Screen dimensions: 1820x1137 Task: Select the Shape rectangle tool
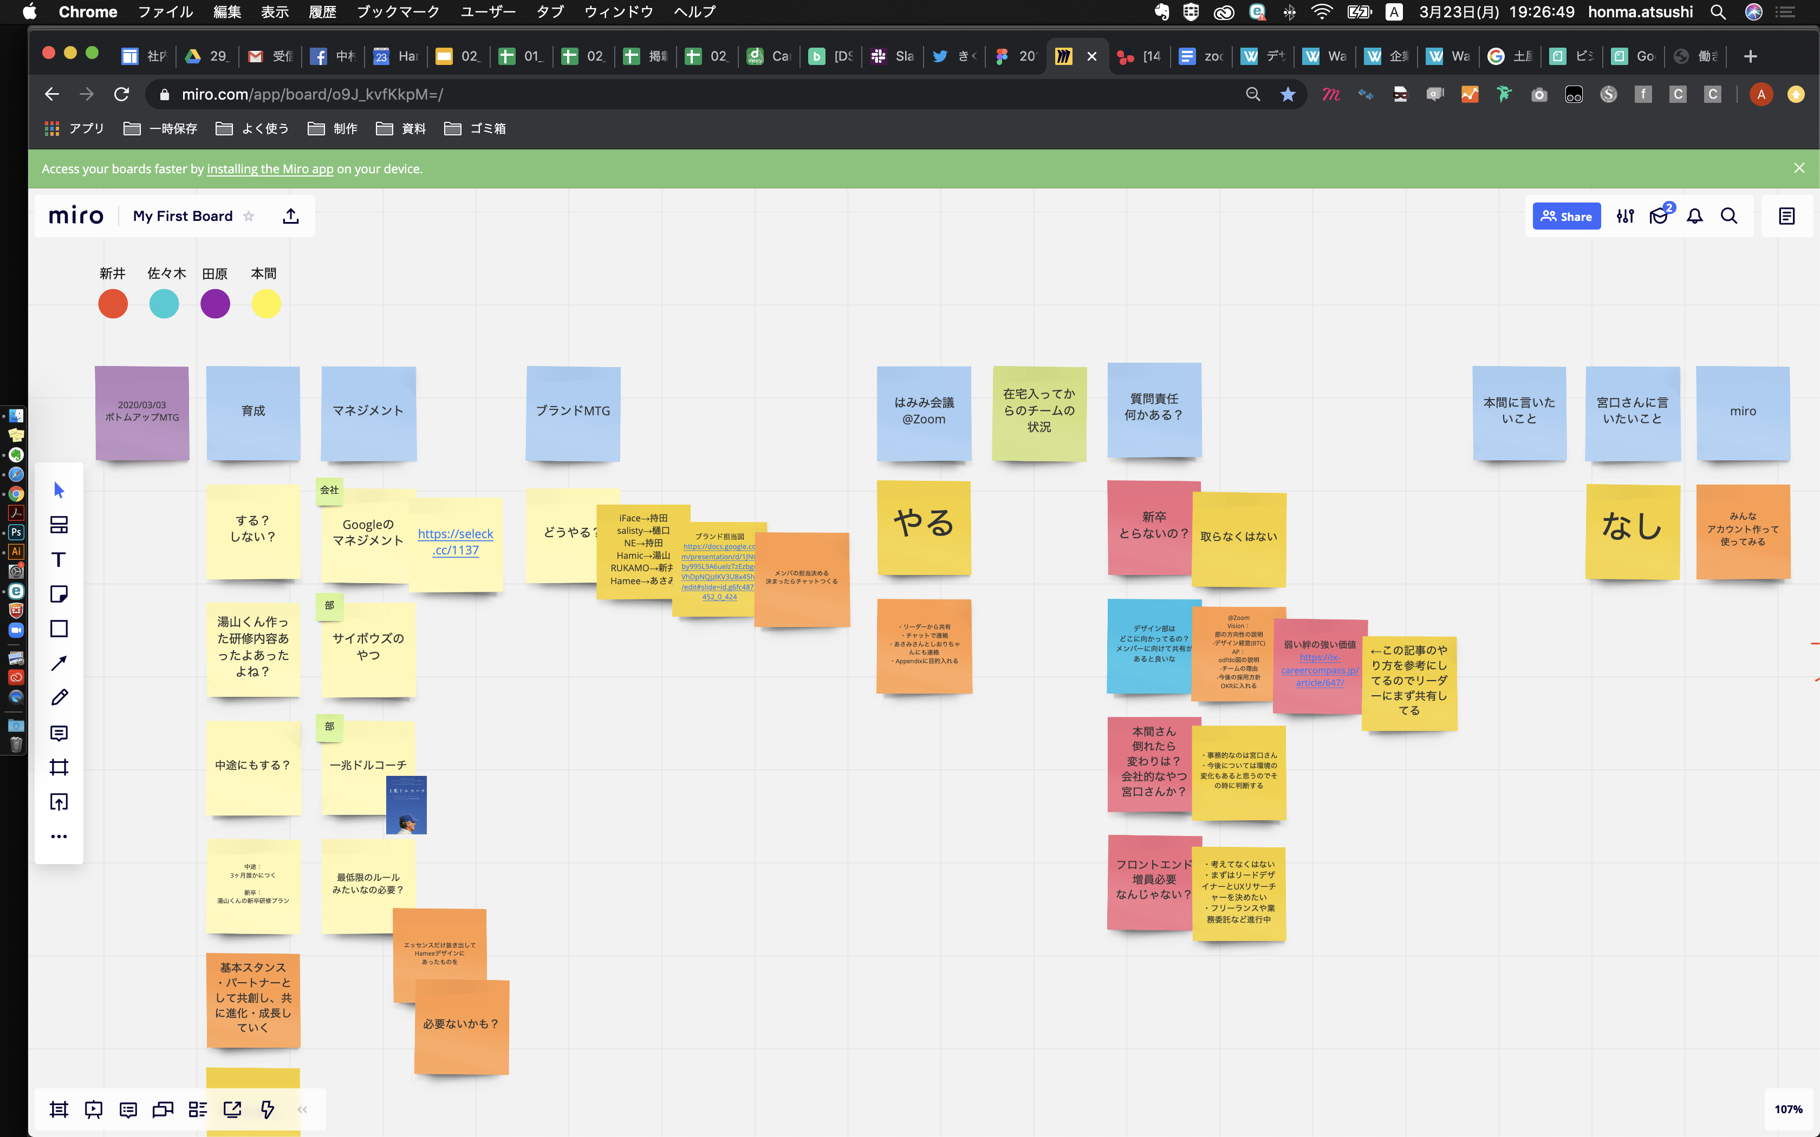click(60, 629)
